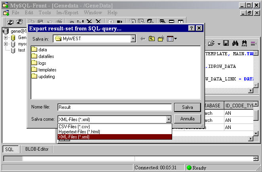Click the open SQL file folder icon
The height and width of the screenshot is (172, 262).
point(211,43)
